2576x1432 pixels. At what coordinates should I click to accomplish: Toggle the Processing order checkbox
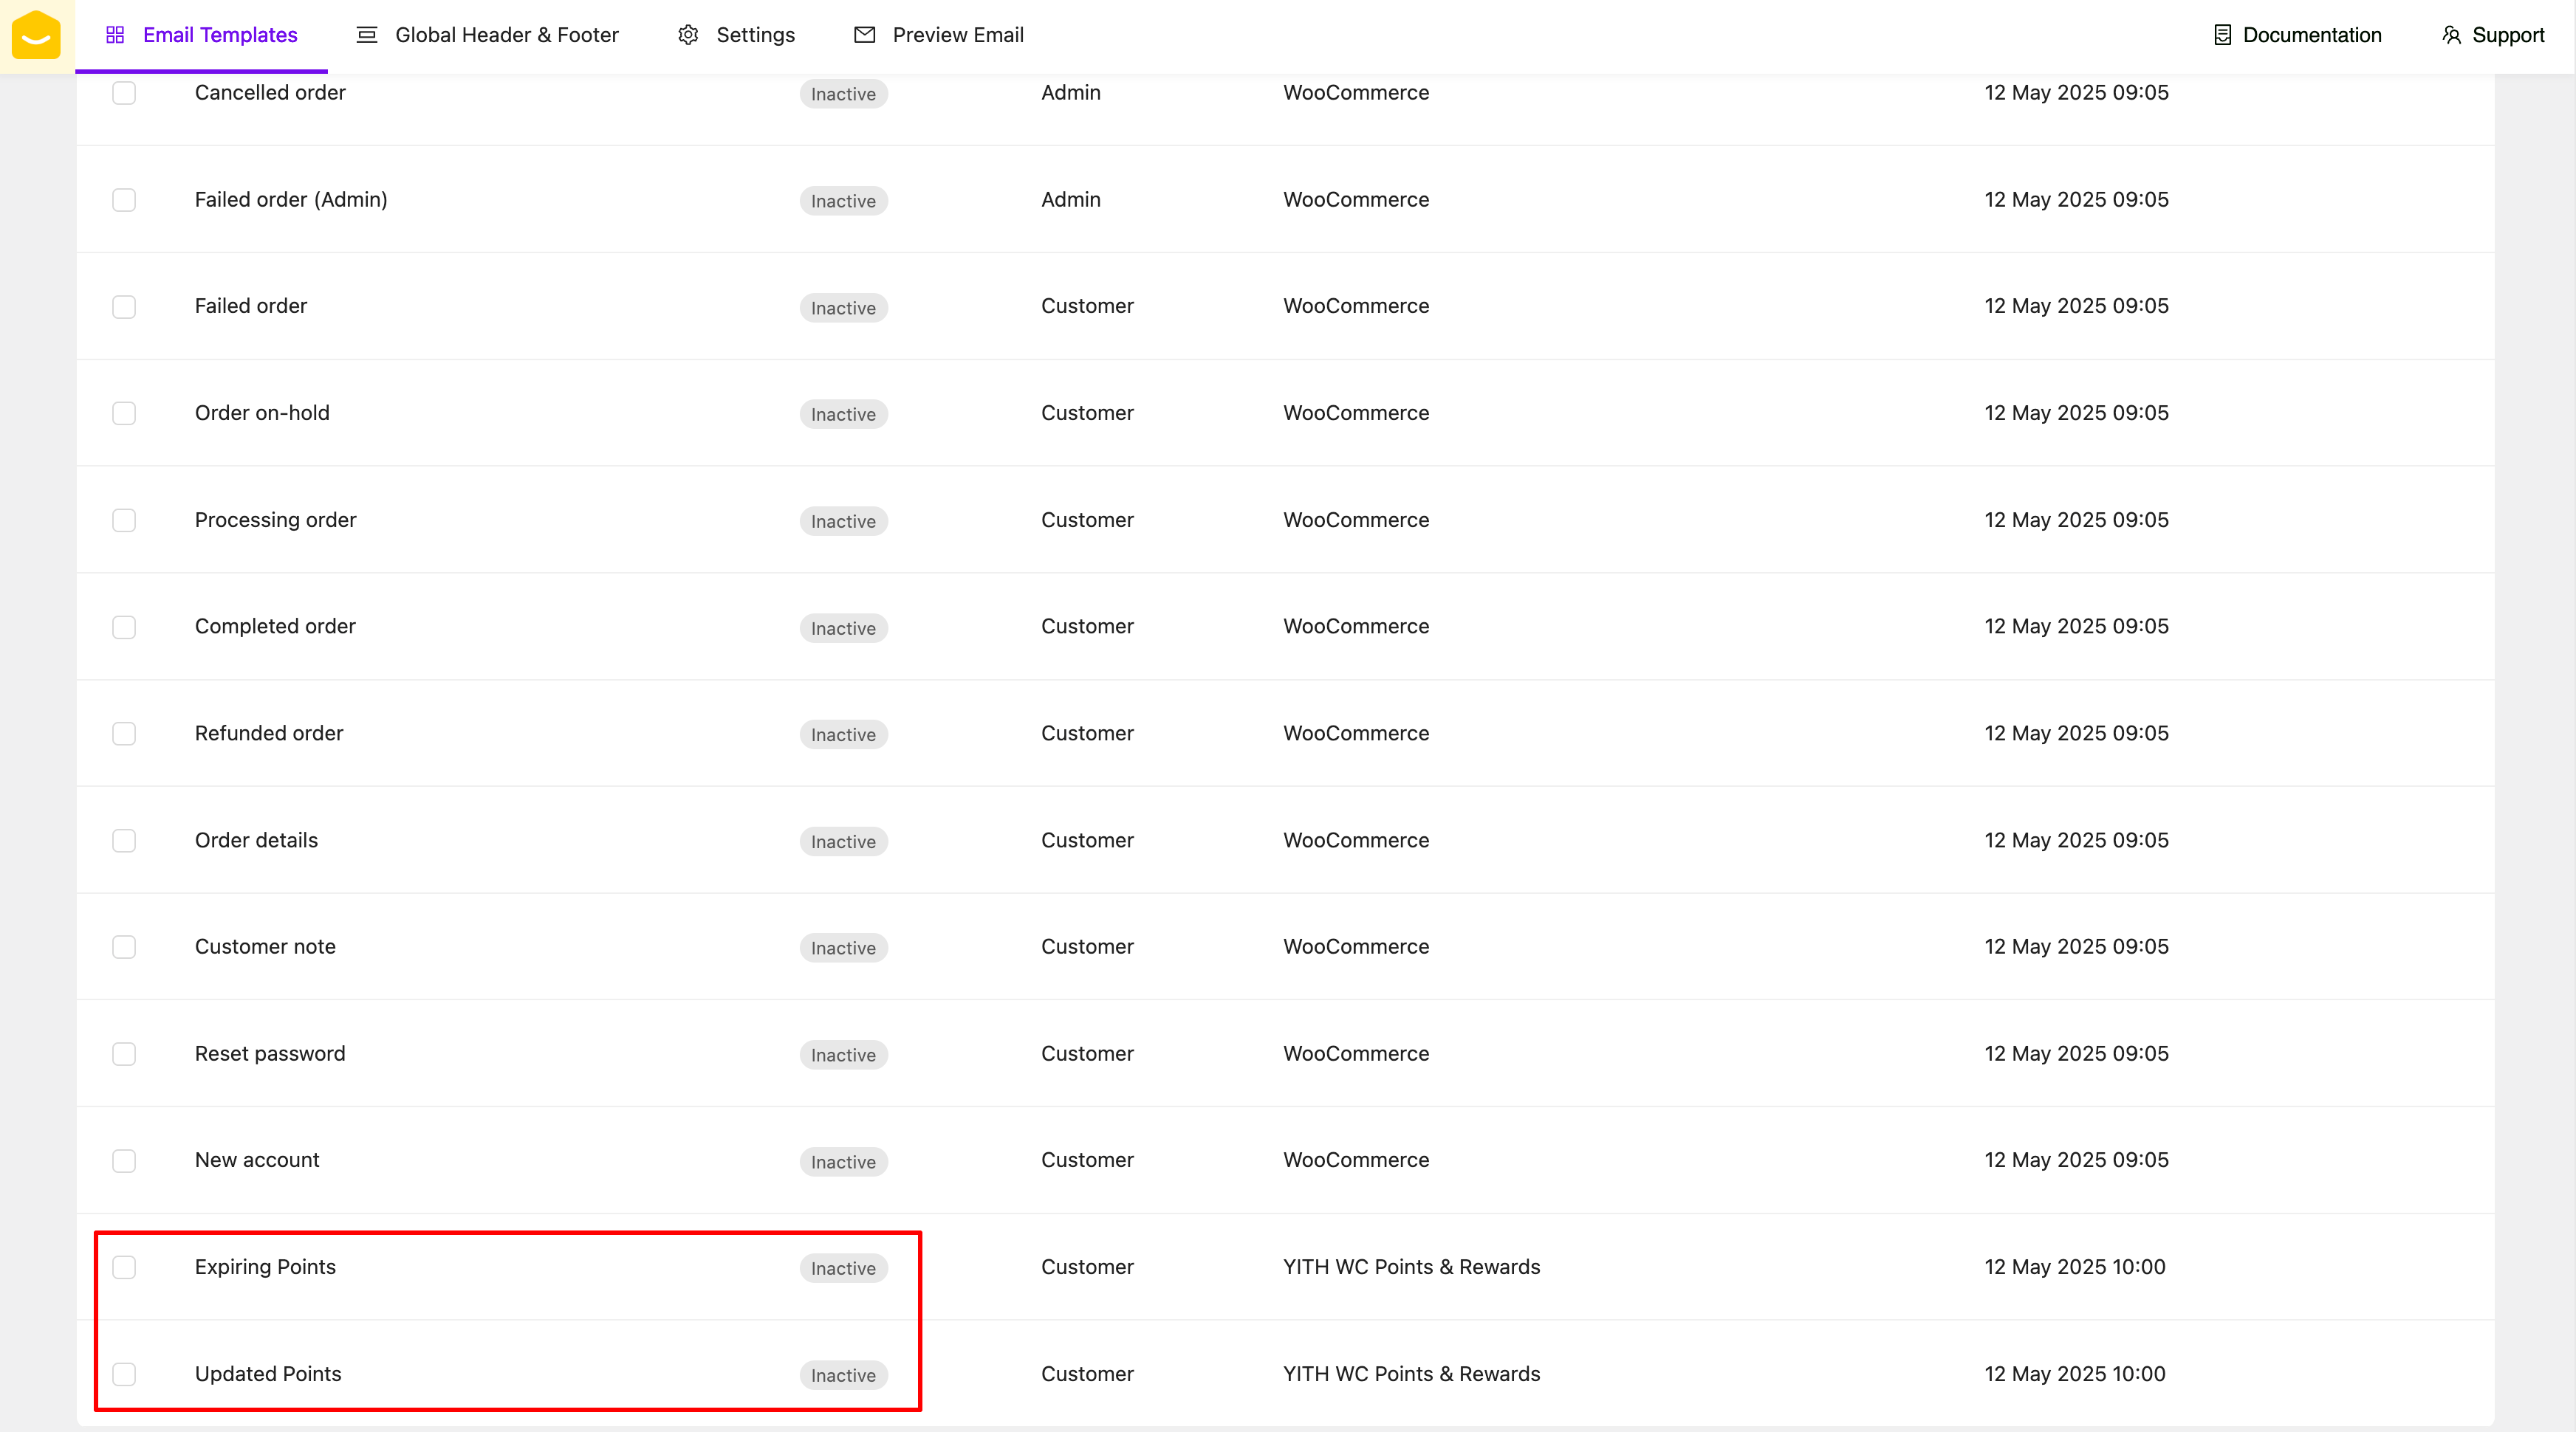coord(124,520)
